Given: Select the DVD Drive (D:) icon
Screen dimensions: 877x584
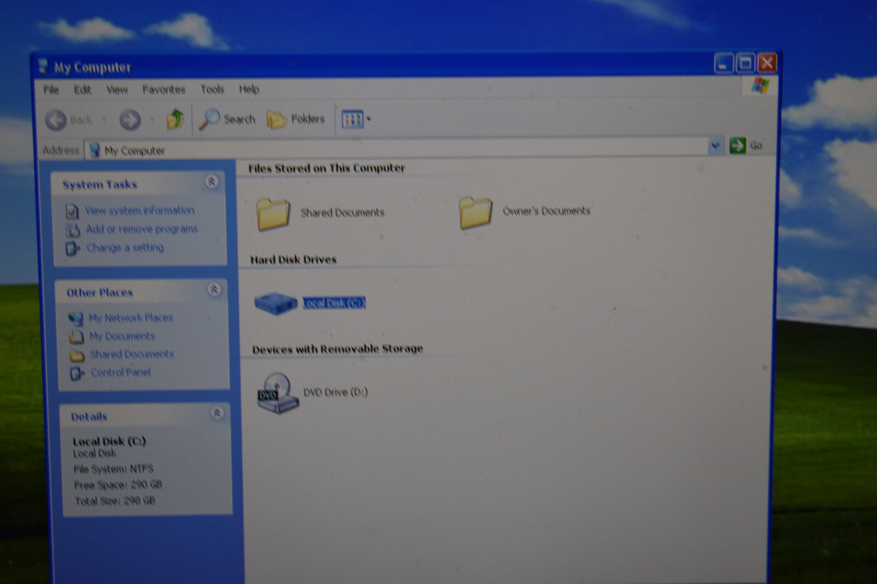Looking at the screenshot, I should (x=278, y=393).
